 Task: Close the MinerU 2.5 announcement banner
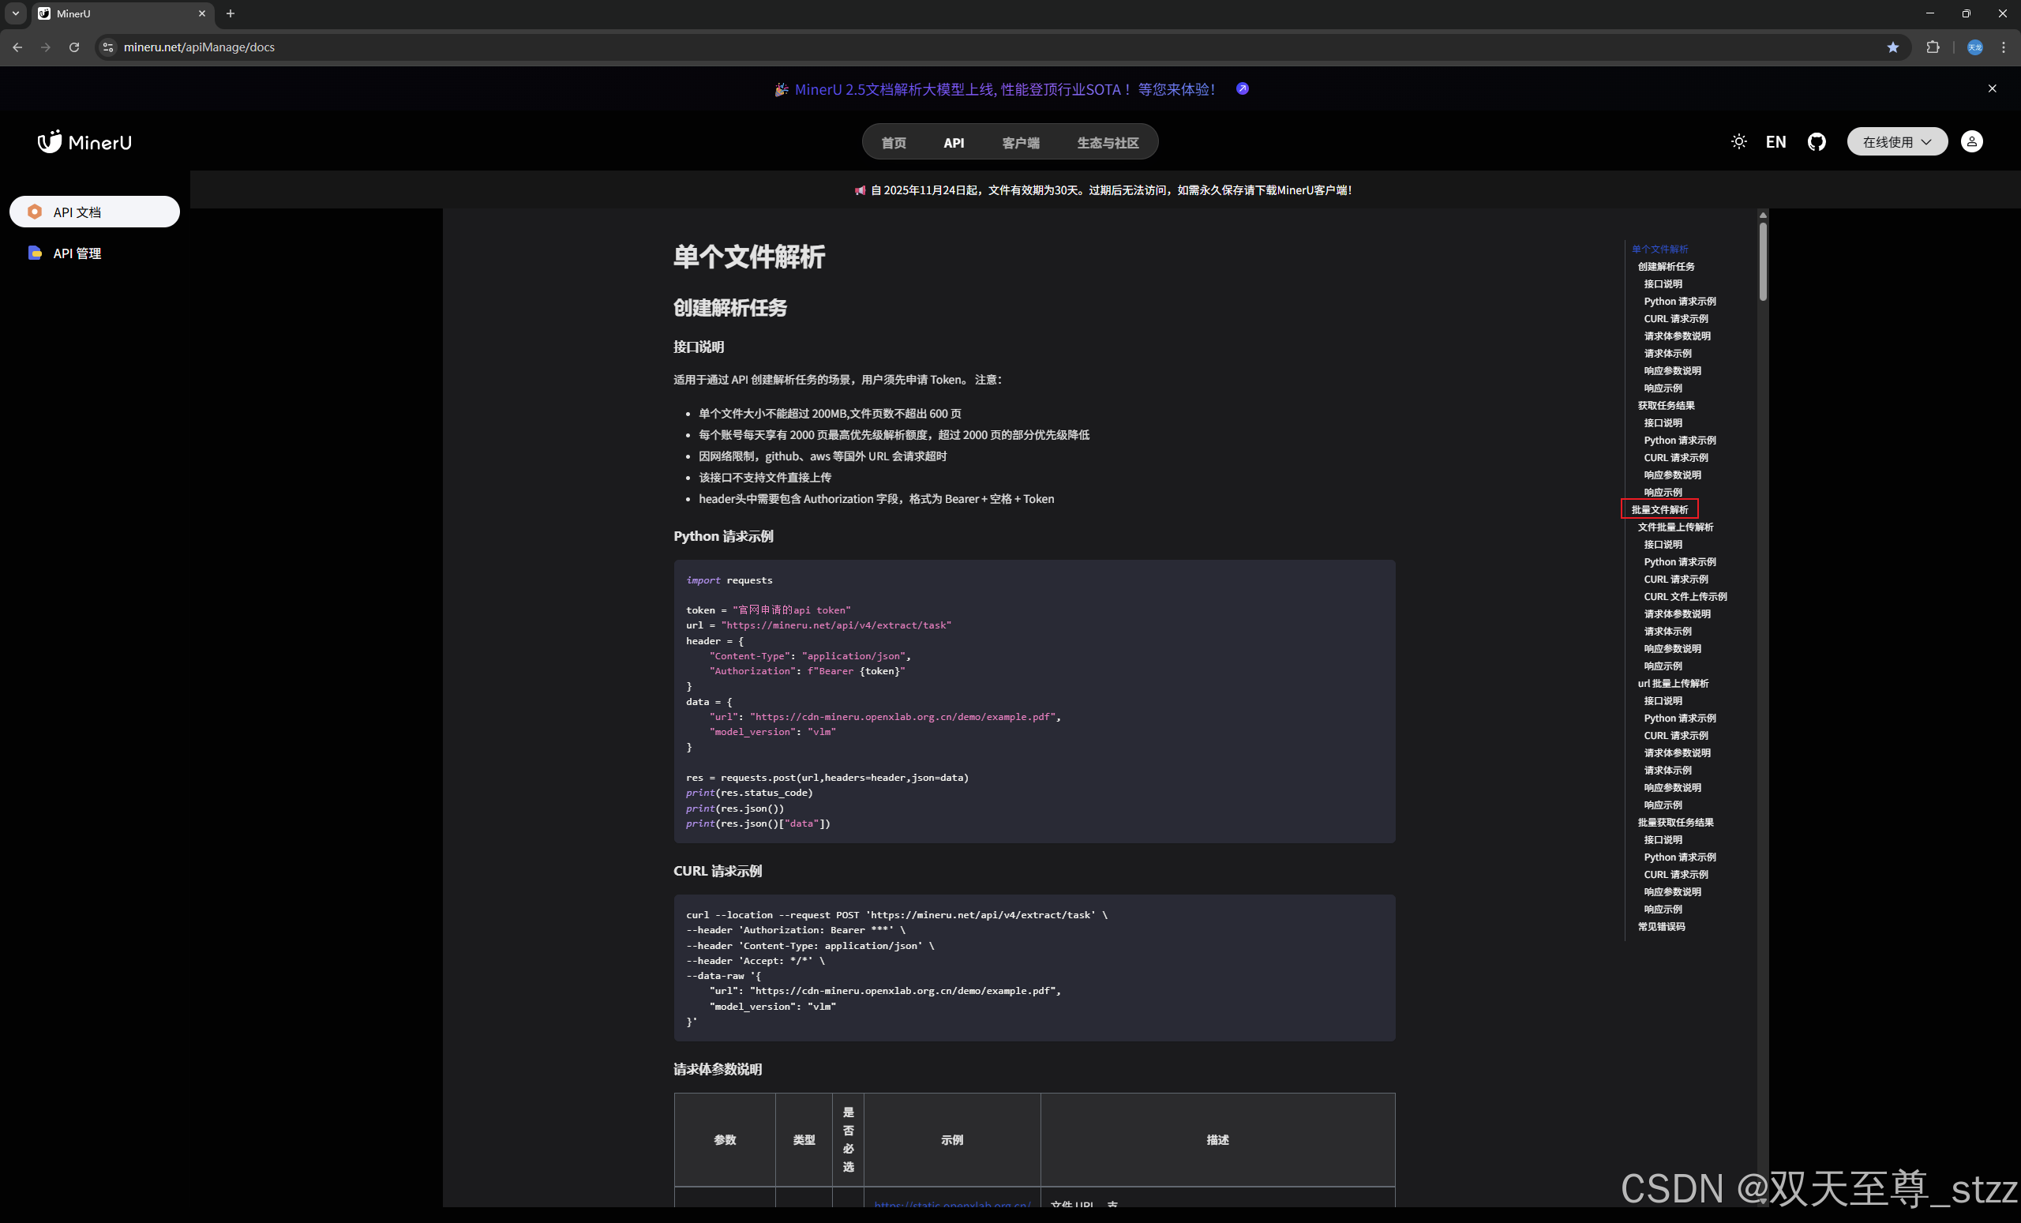click(1992, 88)
